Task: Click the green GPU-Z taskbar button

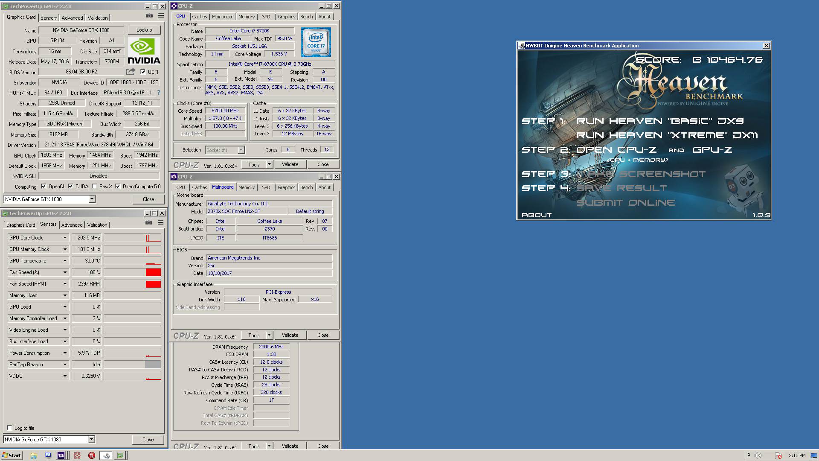Action: 120,455
